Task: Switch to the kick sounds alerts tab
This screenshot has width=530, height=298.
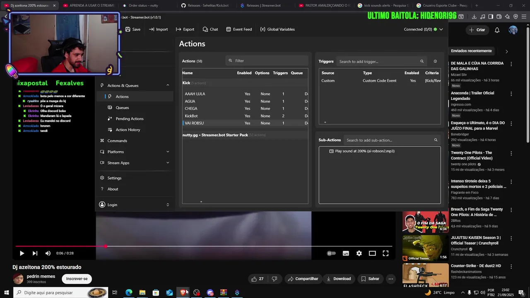Action: click(x=383, y=5)
